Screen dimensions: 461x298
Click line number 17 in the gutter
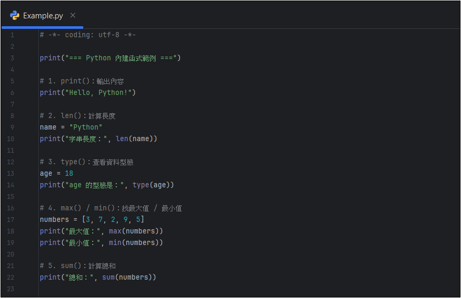click(x=12, y=220)
